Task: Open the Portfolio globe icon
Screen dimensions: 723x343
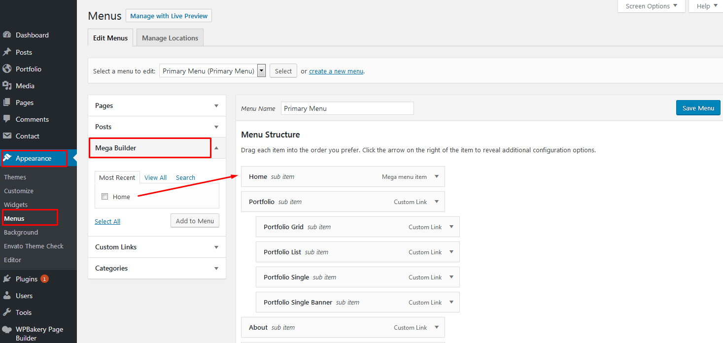Action: pyautogui.click(x=7, y=69)
